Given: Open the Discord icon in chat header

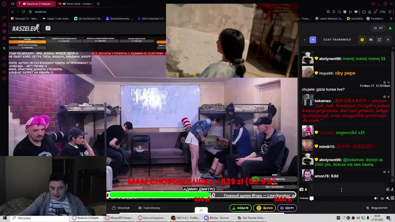Looking at the screenshot, I should [371, 39].
